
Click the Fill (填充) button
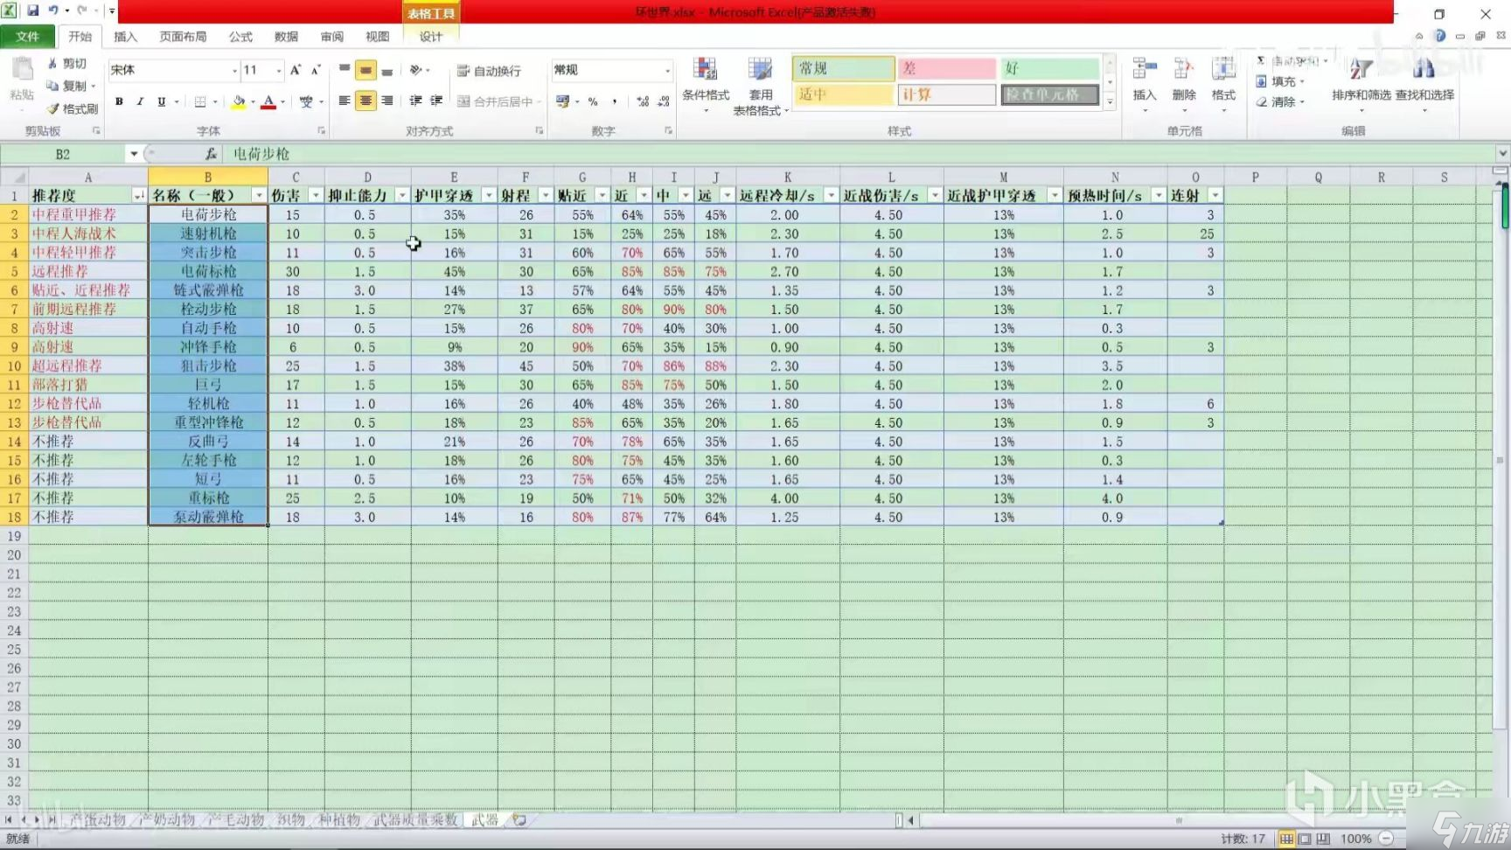(x=1282, y=81)
